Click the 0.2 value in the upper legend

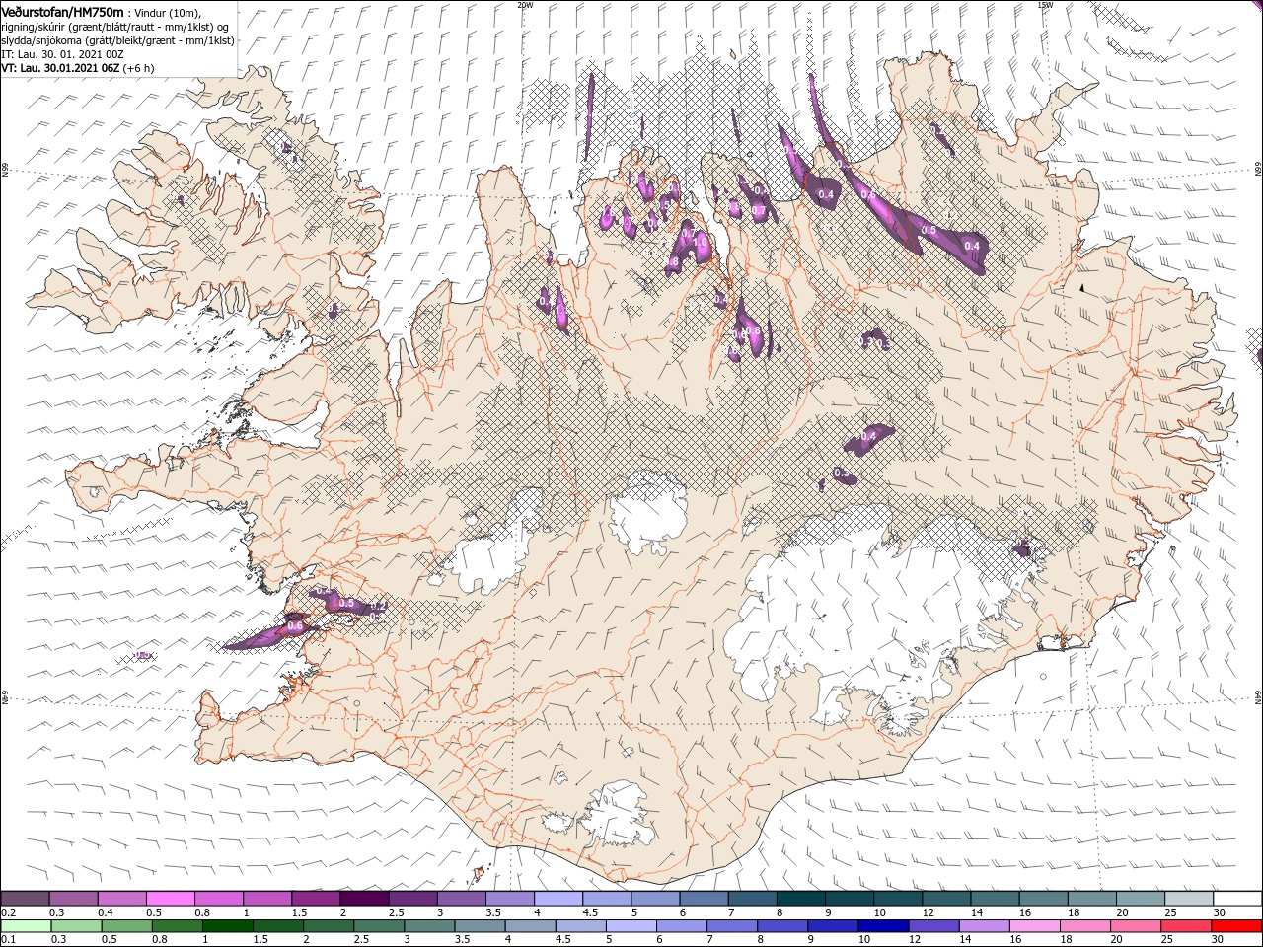(x=8, y=912)
